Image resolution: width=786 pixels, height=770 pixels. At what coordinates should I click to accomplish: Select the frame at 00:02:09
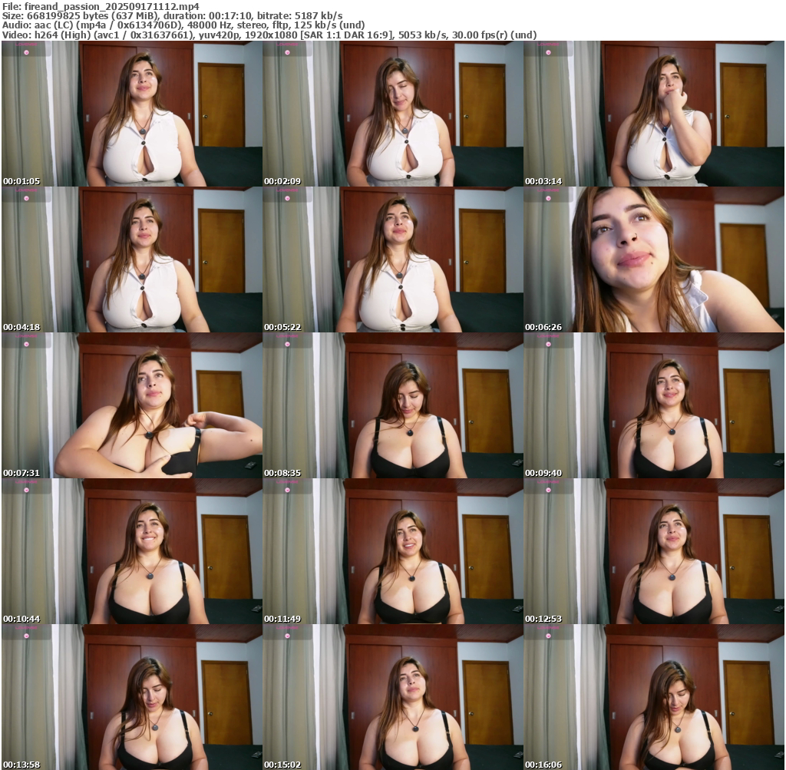click(392, 114)
